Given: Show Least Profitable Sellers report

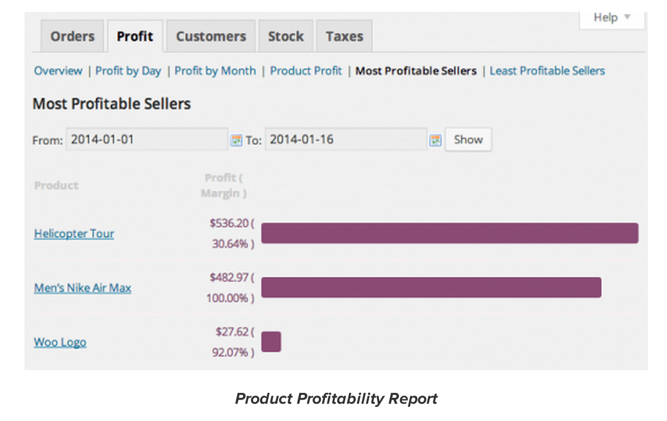Looking at the screenshot, I should click(547, 71).
